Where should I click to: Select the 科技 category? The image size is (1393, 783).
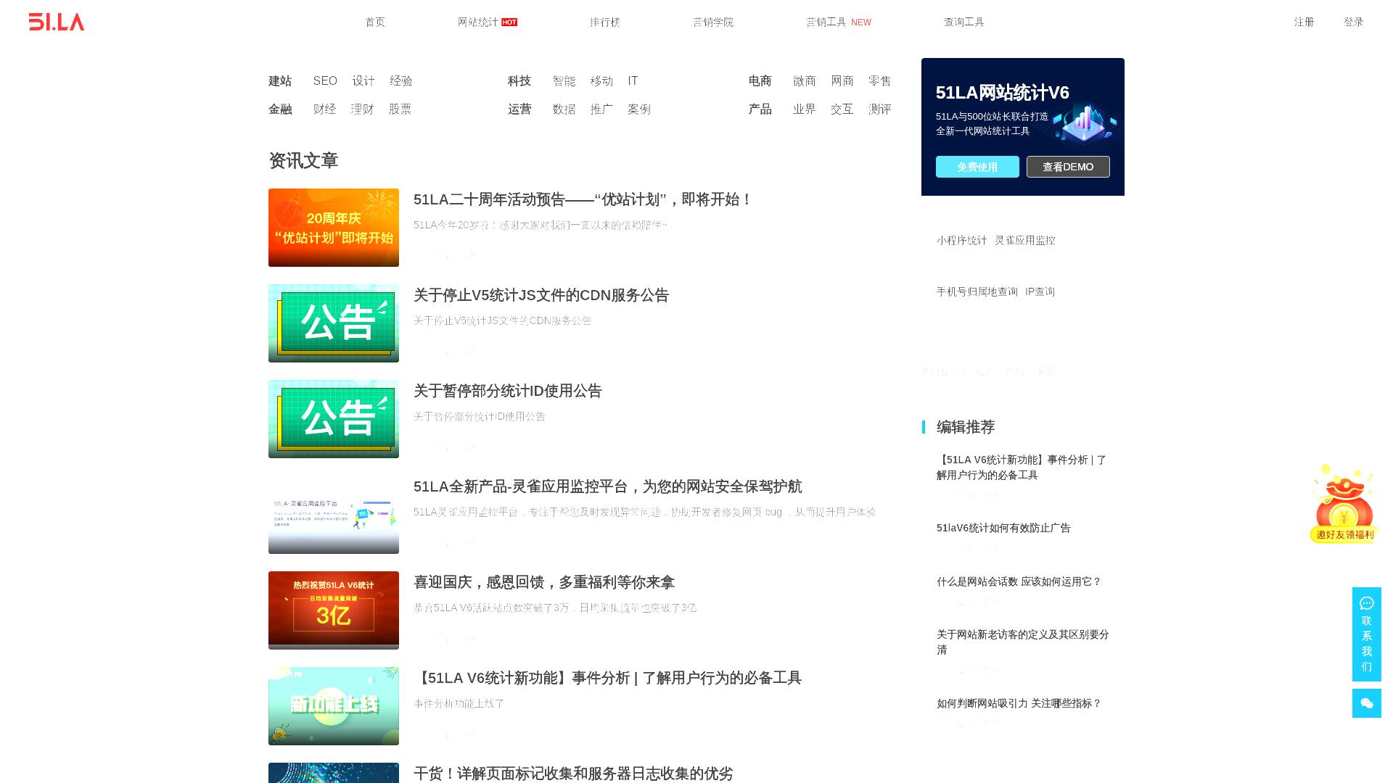tap(519, 80)
